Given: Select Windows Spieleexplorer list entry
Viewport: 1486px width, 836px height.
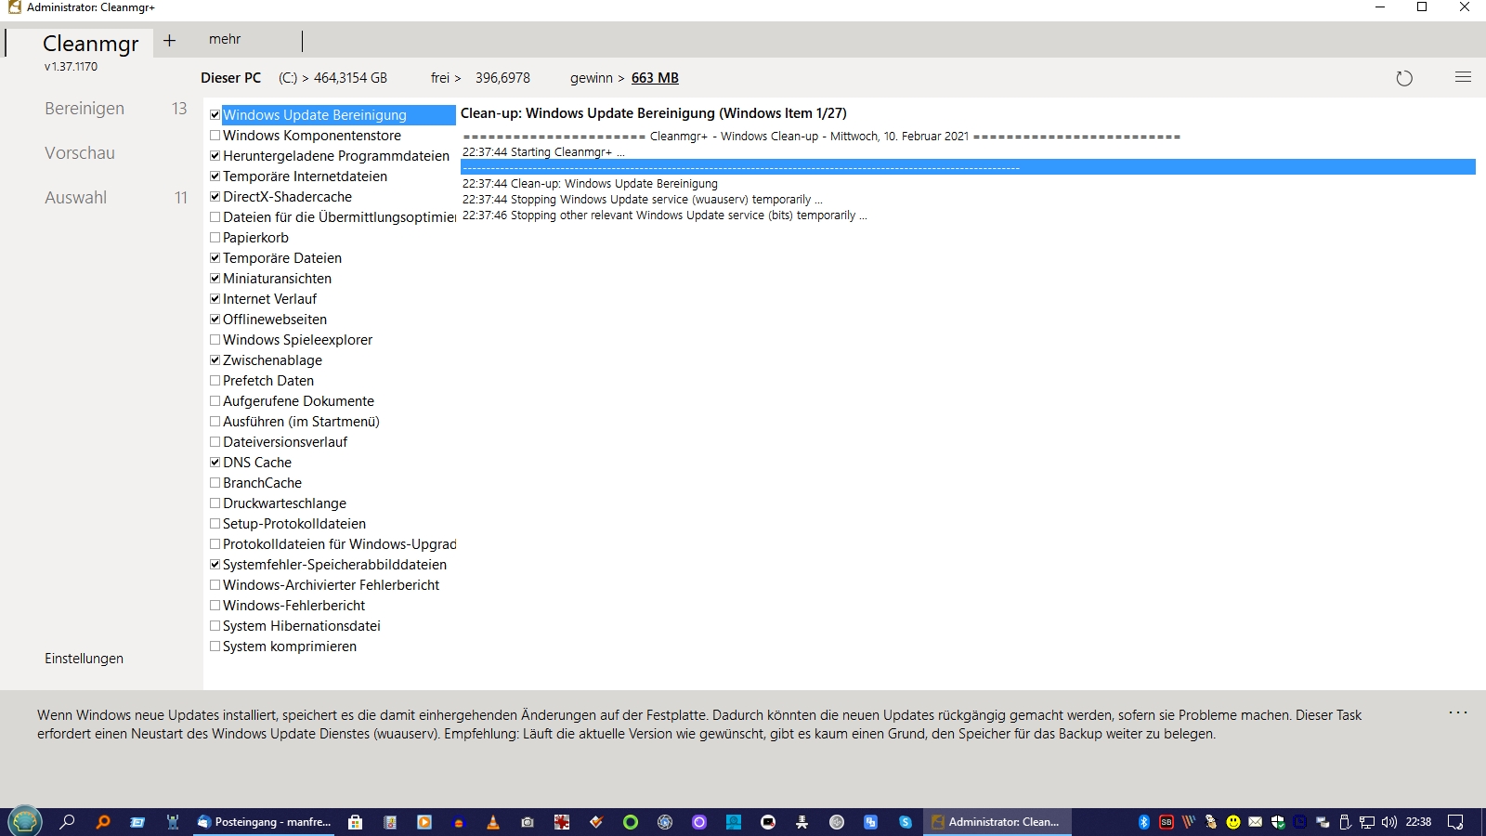Looking at the screenshot, I should 297,340.
